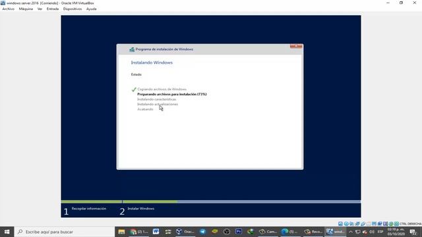The height and width of the screenshot is (237, 422).
Task: Click the green checkmark beside Copiando archivos
Action: (x=134, y=90)
